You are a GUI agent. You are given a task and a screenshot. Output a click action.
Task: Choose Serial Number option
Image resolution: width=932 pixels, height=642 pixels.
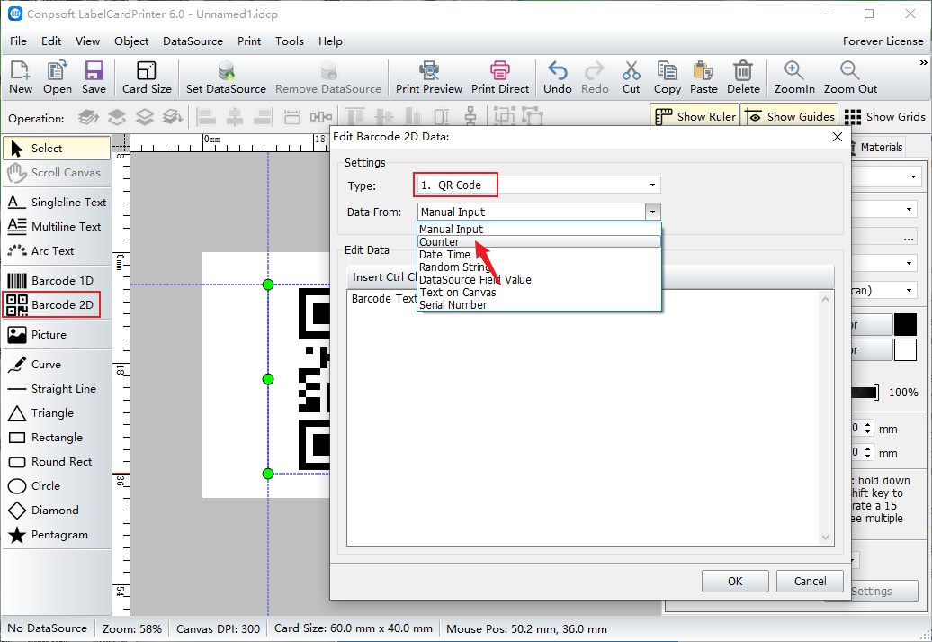(x=540, y=304)
